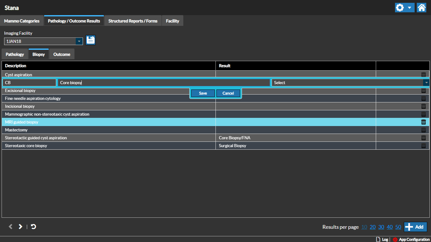Viewport: 431px width, 242px height.
Task: Click the save disk icon beside facility
Action: pos(91,40)
